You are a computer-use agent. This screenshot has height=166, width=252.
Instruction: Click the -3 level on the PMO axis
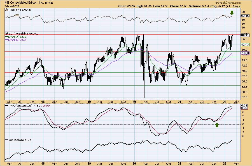(x=243, y=136)
